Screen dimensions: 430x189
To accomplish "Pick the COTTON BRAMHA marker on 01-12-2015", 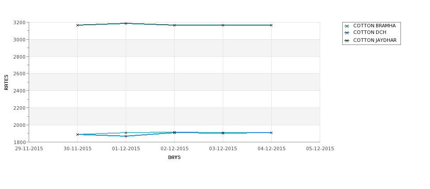I will pos(126,133).
